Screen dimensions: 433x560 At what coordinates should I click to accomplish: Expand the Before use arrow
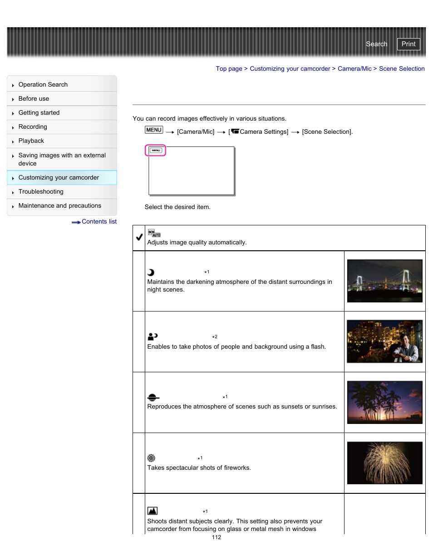[13, 99]
